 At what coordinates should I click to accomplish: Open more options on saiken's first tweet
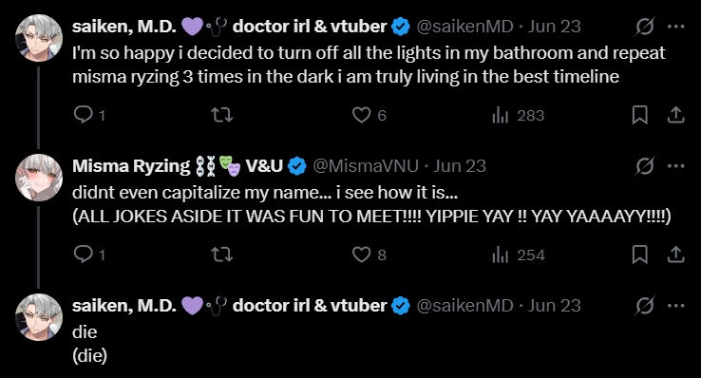[x=676, y=27]
